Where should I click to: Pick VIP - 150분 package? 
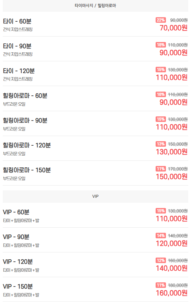click(x=95, y=290)
